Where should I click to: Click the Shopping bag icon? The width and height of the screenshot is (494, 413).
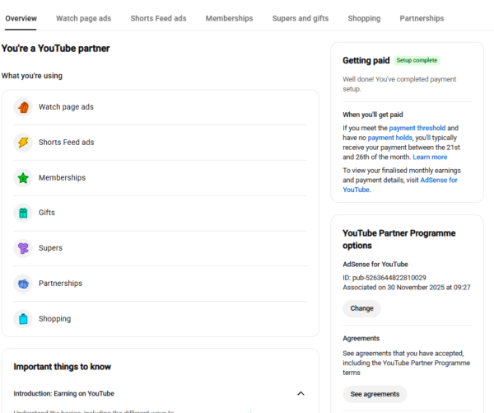click(23, 319)
